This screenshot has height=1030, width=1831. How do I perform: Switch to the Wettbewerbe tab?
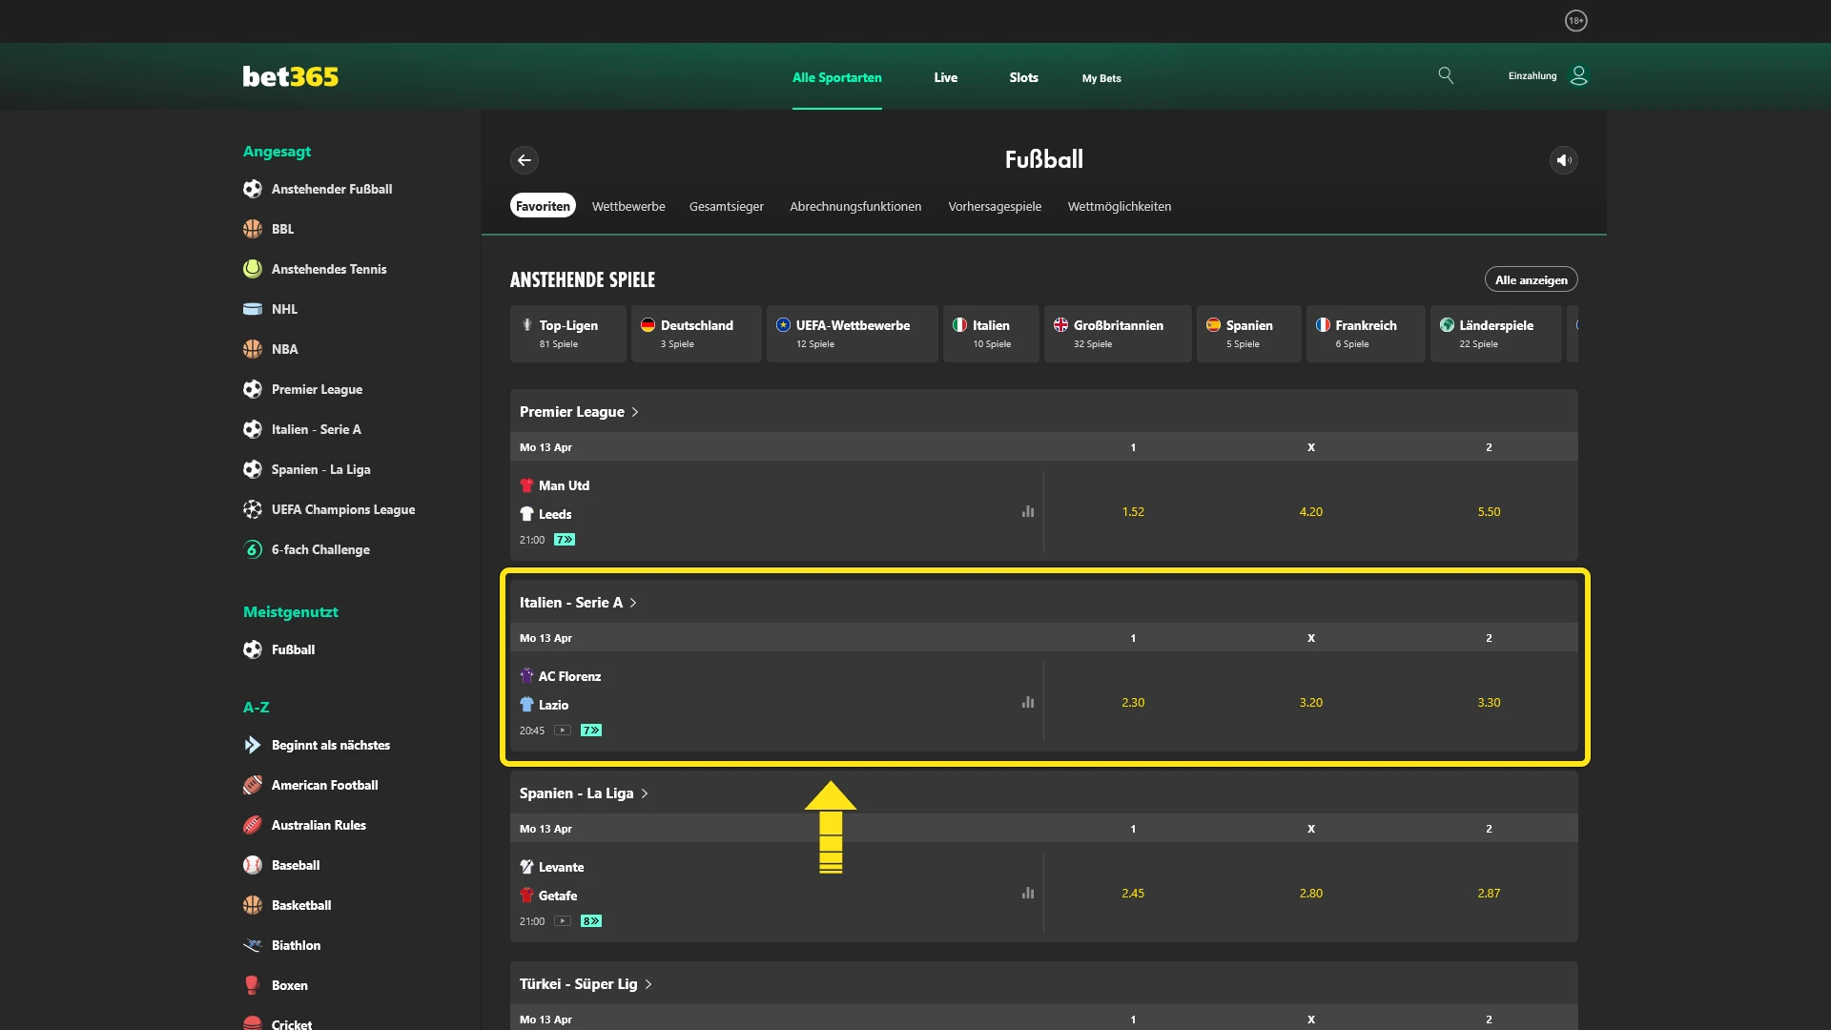628,206
